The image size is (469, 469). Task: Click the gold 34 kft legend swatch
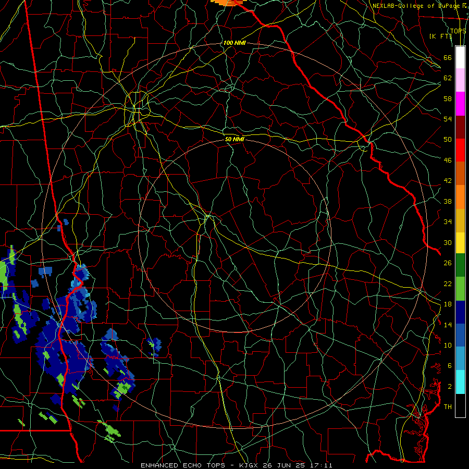(460, 220)
